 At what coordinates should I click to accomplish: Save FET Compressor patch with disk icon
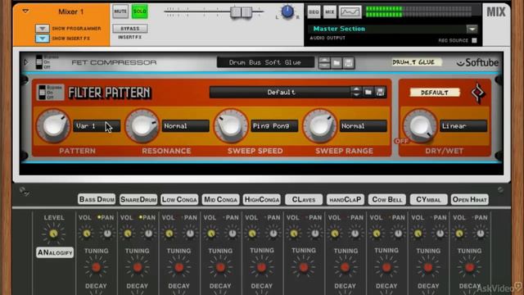tap(348, 63)
